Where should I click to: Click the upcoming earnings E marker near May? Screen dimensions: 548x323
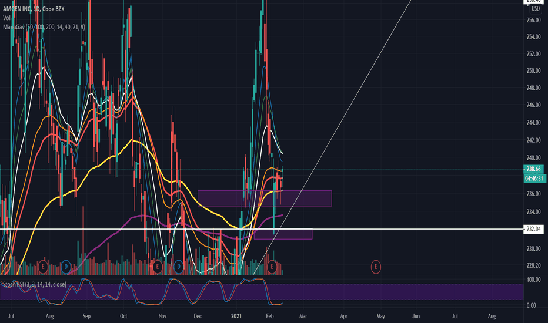coord(376,267)
